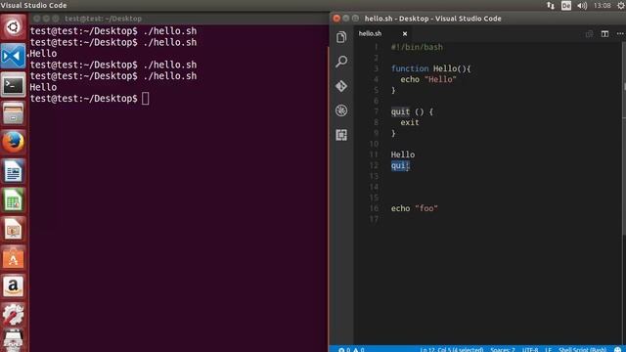Click VS Code window title bar text
626x352 pixels.
click(432, 19)
